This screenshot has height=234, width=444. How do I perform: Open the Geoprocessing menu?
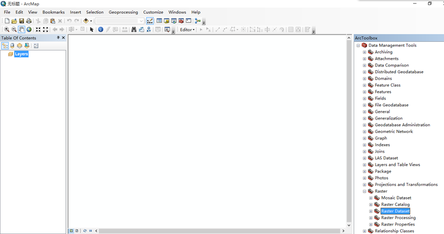[123, 12]
